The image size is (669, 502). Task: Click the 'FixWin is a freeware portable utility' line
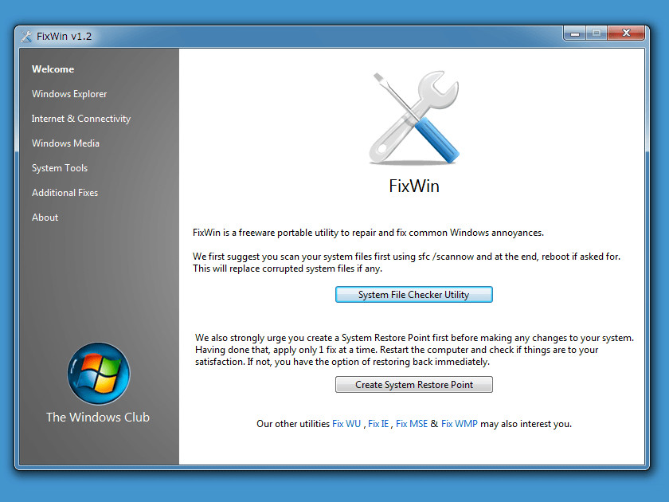pyautogui.click(x=368, y=233)
